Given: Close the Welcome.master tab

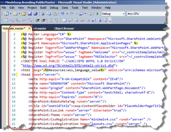Looking at the screenshot, I should tap(29, 28).
